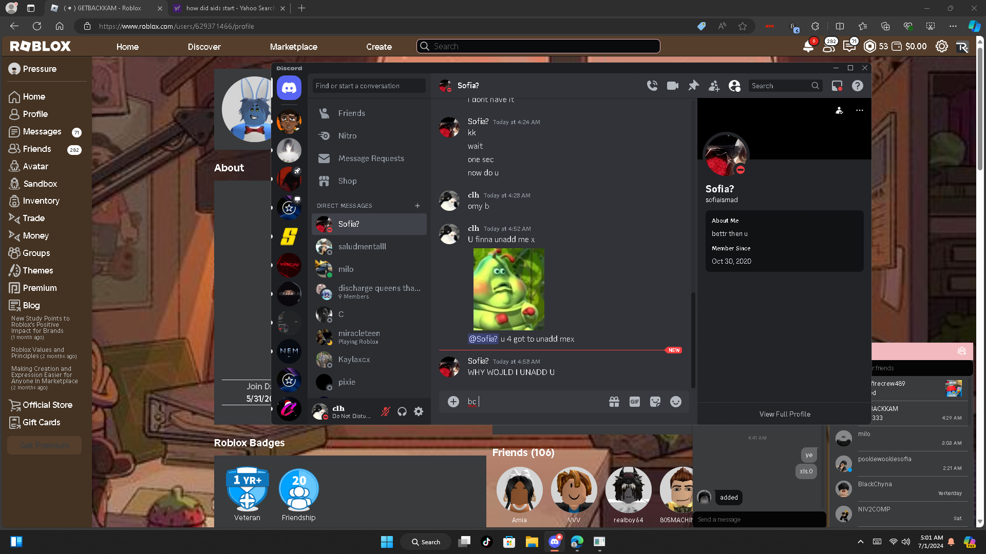Open sticker picker in message bar
The height and width of the screenshot is (554, 986).
tap(655, 402)
